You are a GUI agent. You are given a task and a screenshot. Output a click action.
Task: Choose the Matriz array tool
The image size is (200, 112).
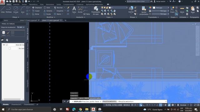click(x=57, y=14)
